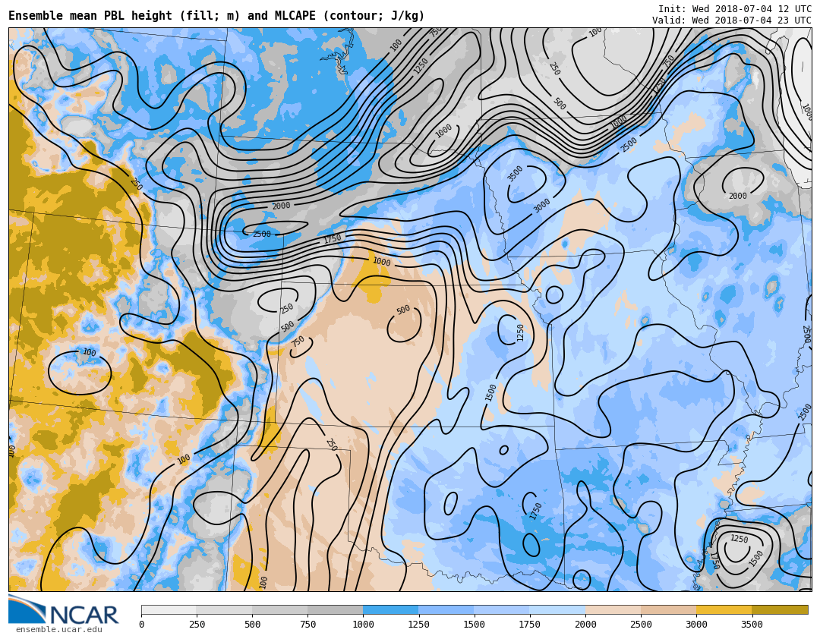Click the 1500 contour label in map center
Image resolution: width=820 pixels, height=639 pixels.
click(x=491, y=392)
